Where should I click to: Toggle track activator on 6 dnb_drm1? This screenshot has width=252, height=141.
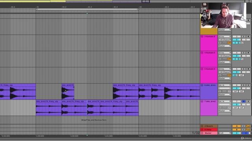point(237,85)
